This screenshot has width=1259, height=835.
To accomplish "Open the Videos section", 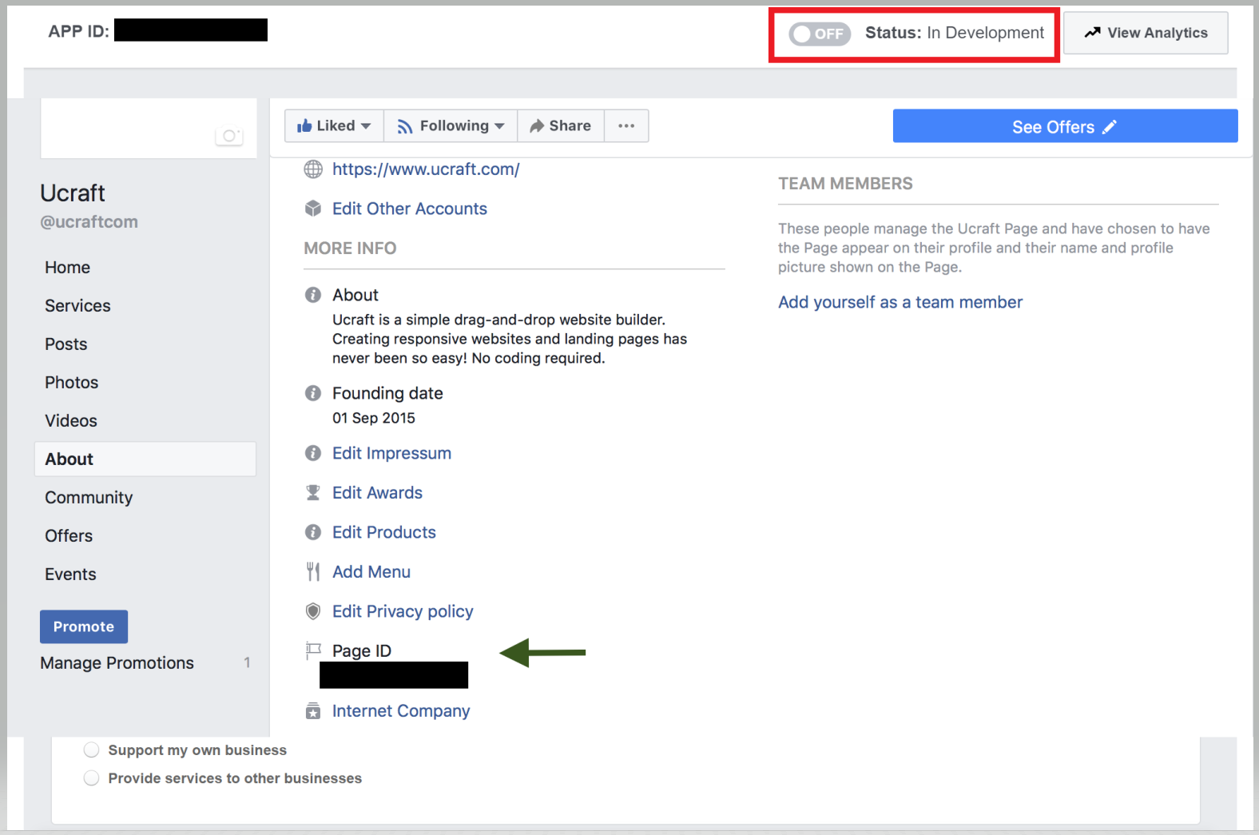I will coord(70,421).
